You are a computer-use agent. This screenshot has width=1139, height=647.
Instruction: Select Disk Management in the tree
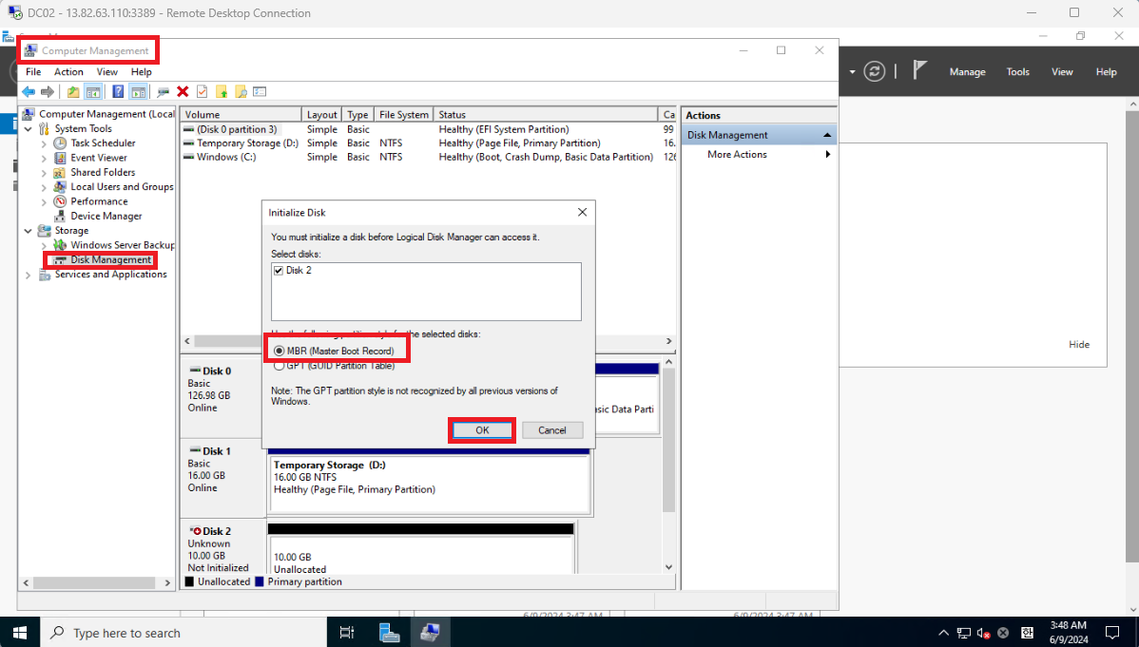[110, 259]
